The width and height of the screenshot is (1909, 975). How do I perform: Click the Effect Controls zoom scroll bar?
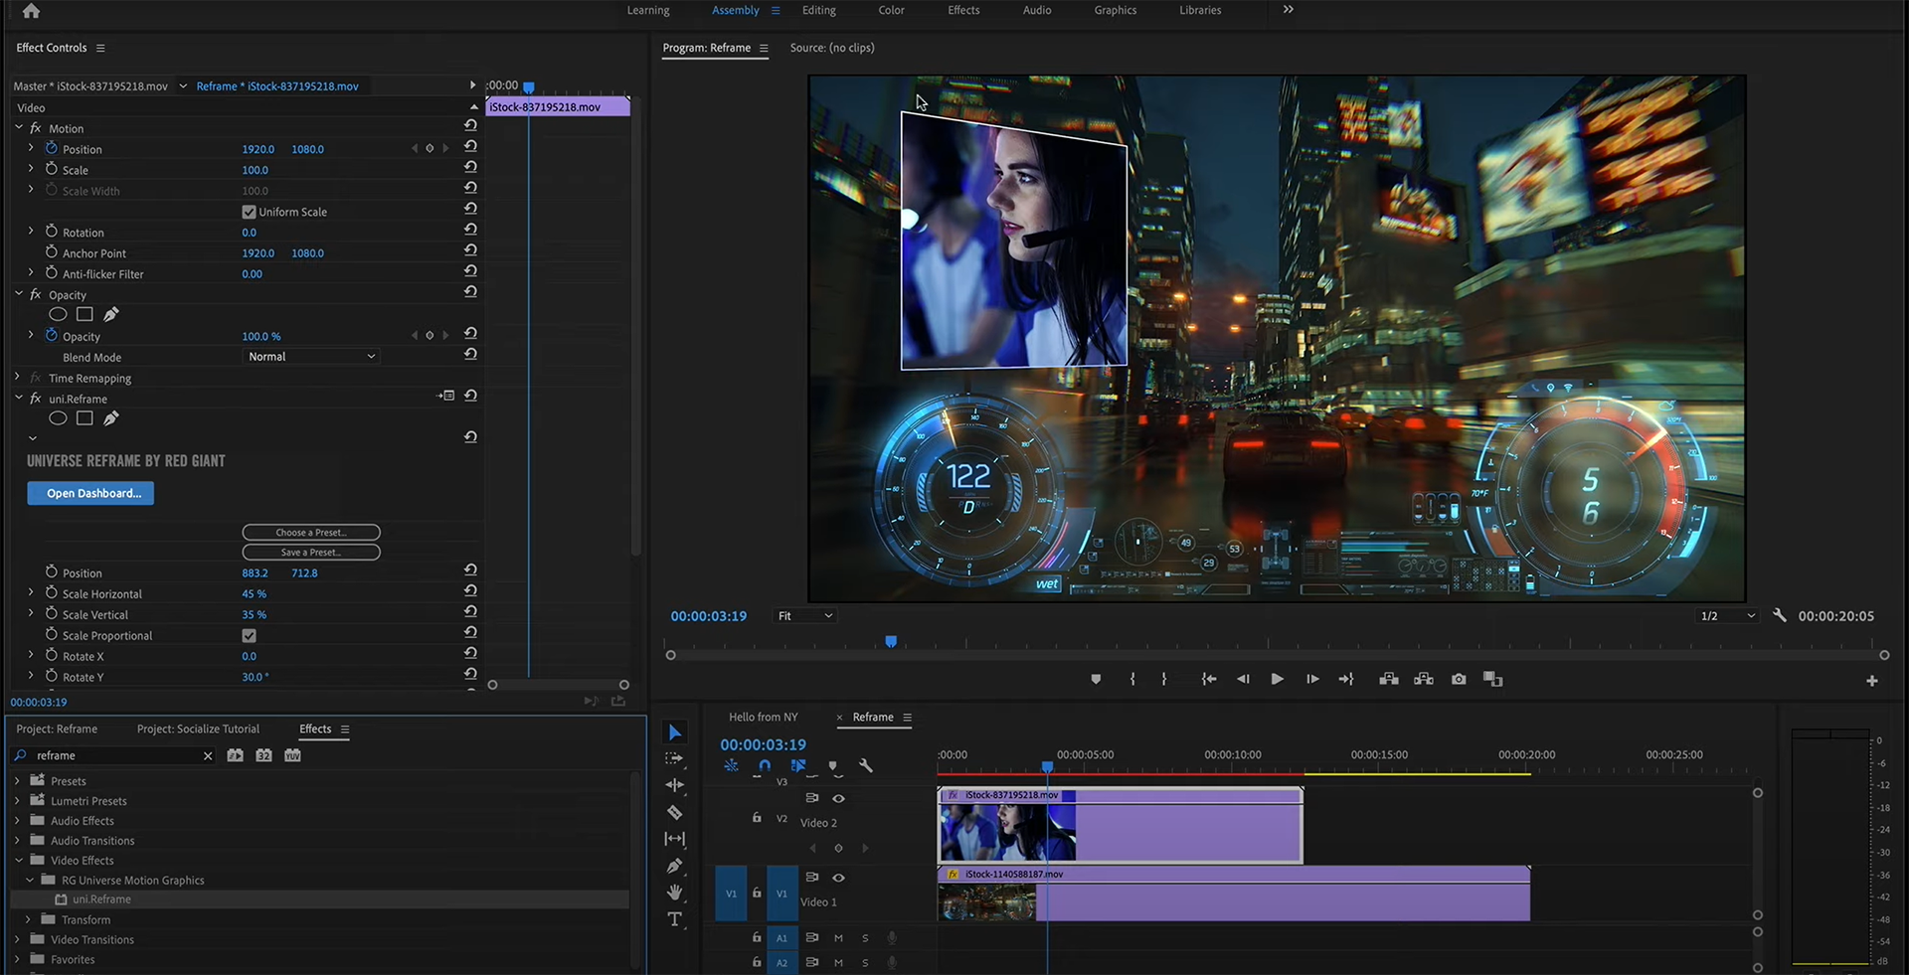558,685
